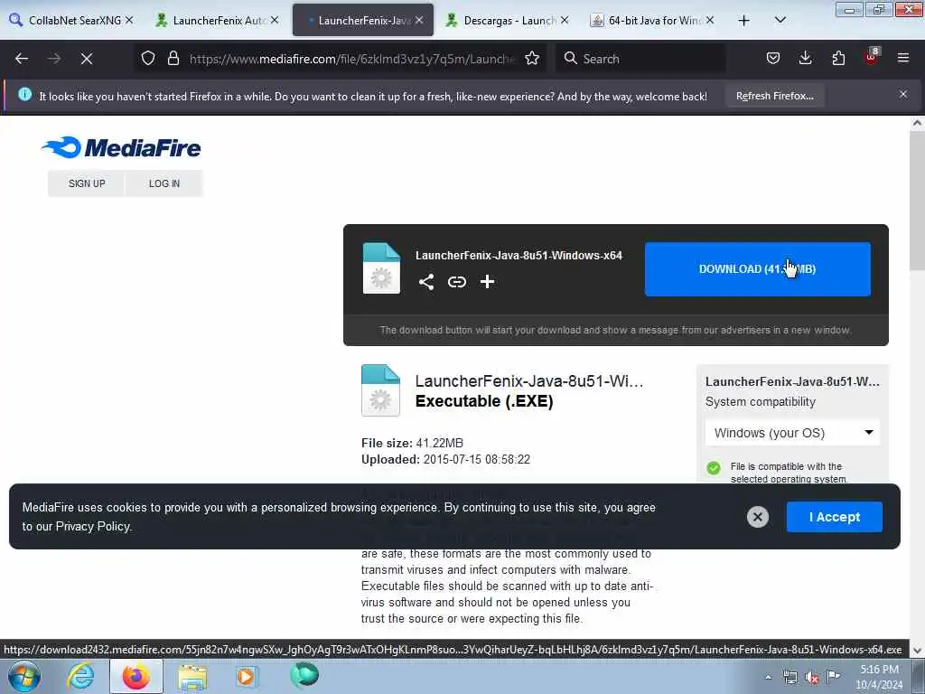Click the page vertical scrollbar thumb

click(x=917, y=201)
